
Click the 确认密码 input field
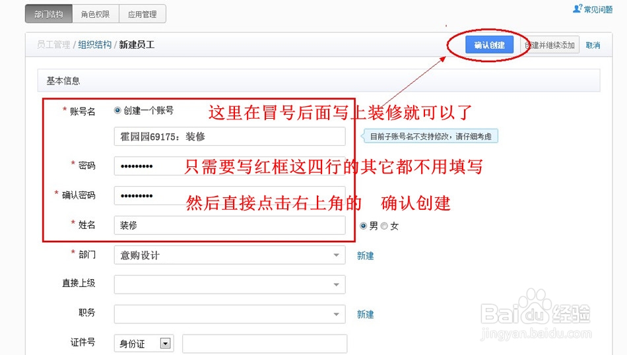pyautogui.click(x=230, y=195)
